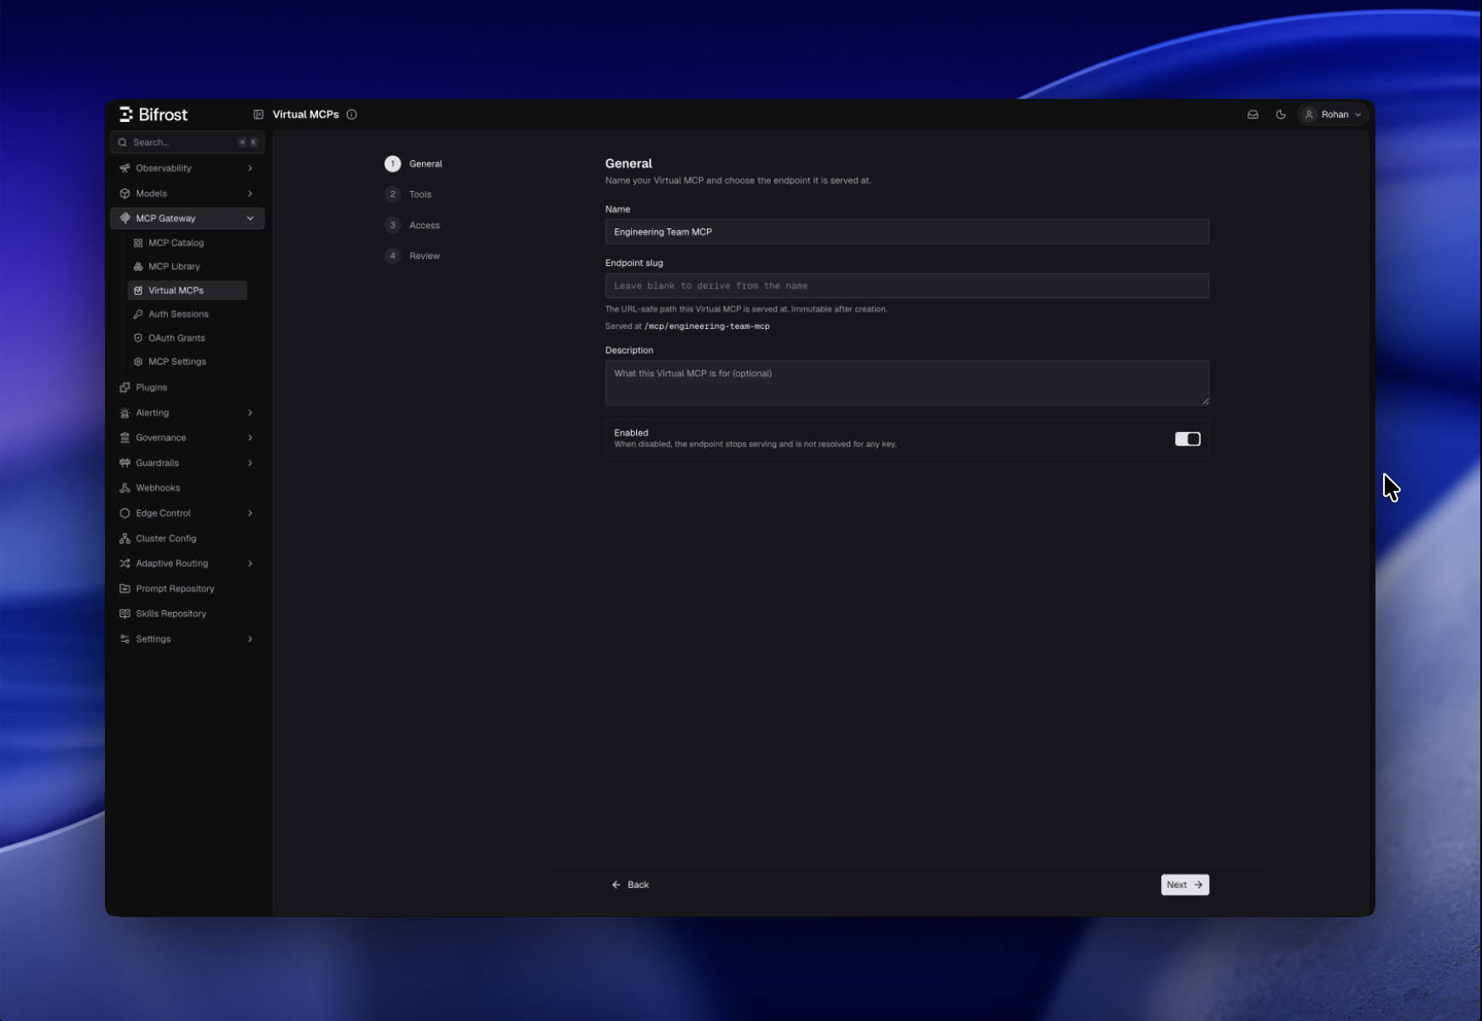Click the Next button
This screenshot has width=1482, height=1021.
(1185, 885)
